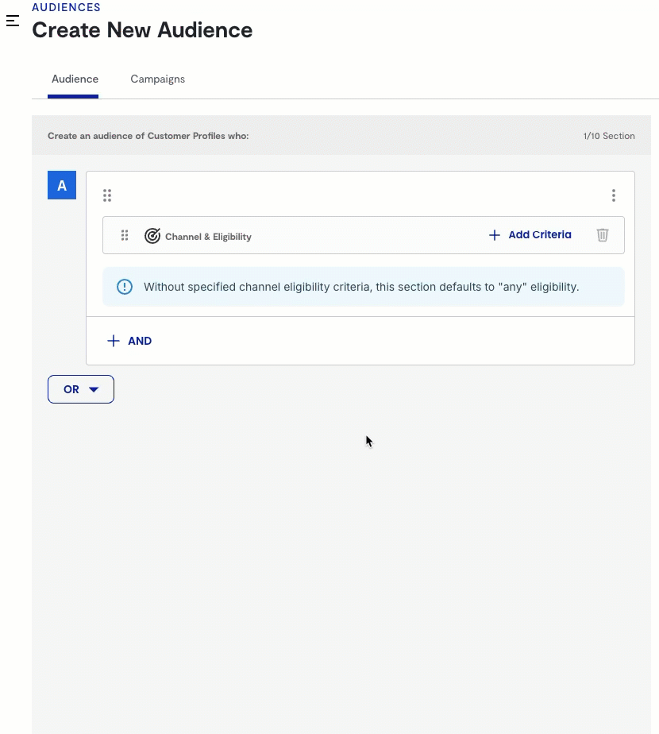The width and height of the screenshot is (659, 734).
Task: Open section A's three-dot options menu
Action: coord(614,195)
